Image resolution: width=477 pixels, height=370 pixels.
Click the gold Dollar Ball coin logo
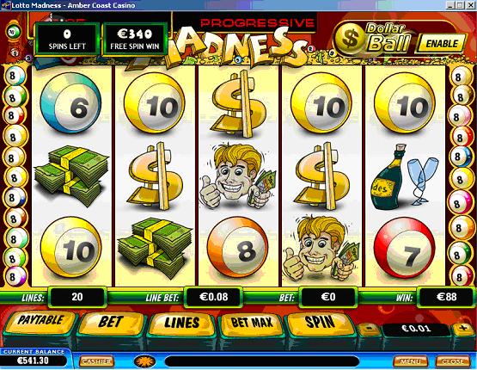[351, 40]
